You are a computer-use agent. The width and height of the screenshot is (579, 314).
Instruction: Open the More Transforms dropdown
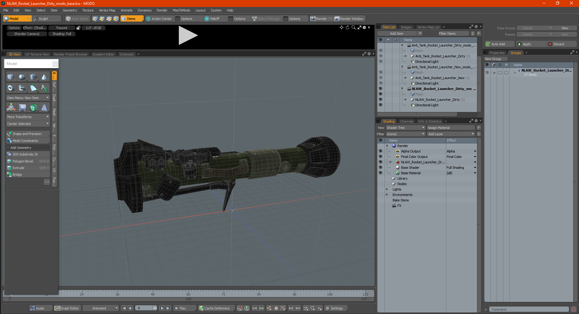coord(28,117)
